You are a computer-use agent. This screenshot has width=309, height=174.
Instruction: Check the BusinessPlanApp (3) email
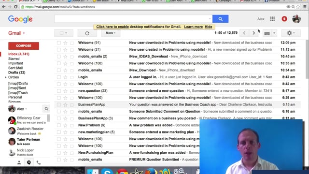(59, 118)
